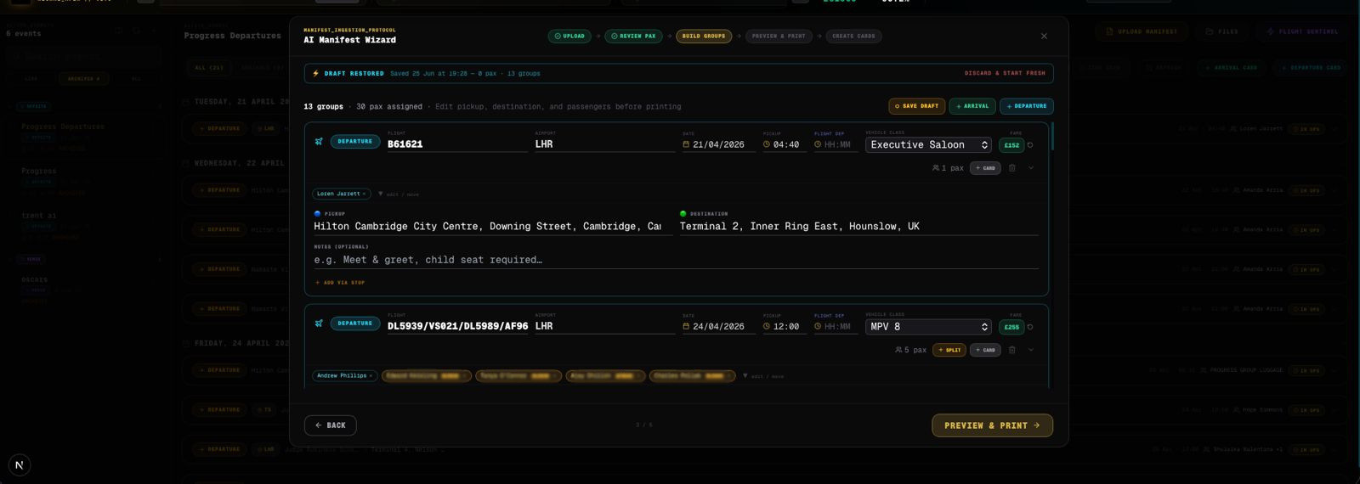The height and width of the screenshot is (484, 1360).
Task: Reset fare icon next to £255
Action: pos(1030,327)
